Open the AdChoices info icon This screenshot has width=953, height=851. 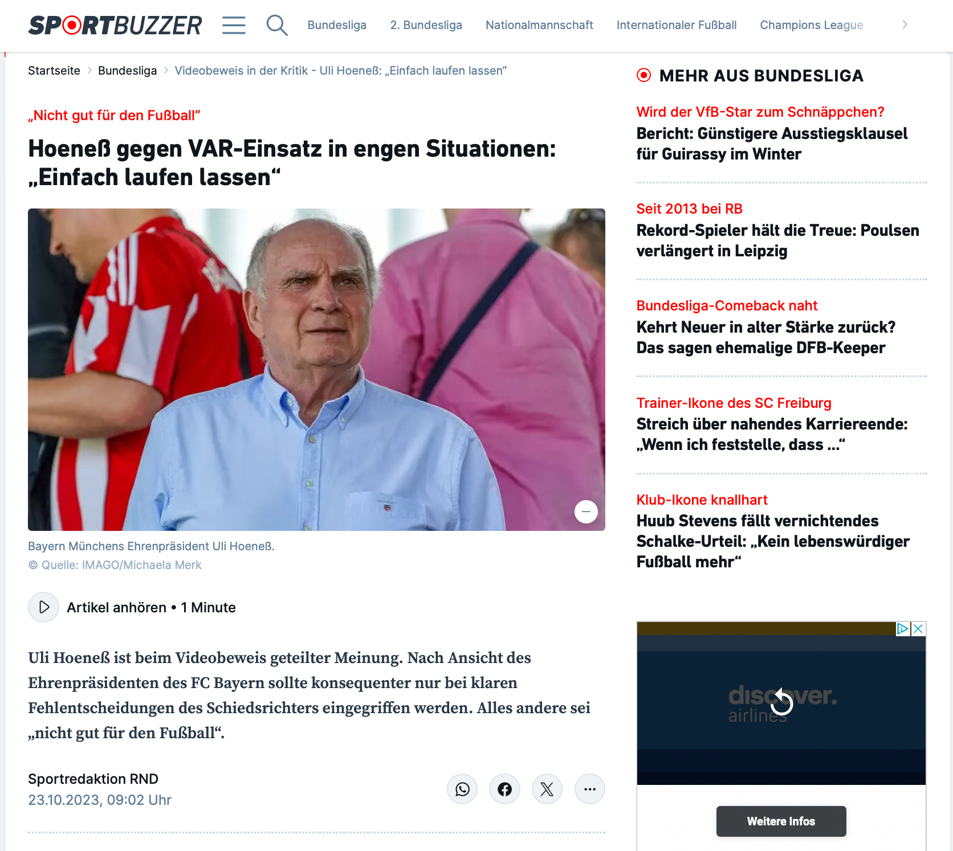click(x=903, y=629)
